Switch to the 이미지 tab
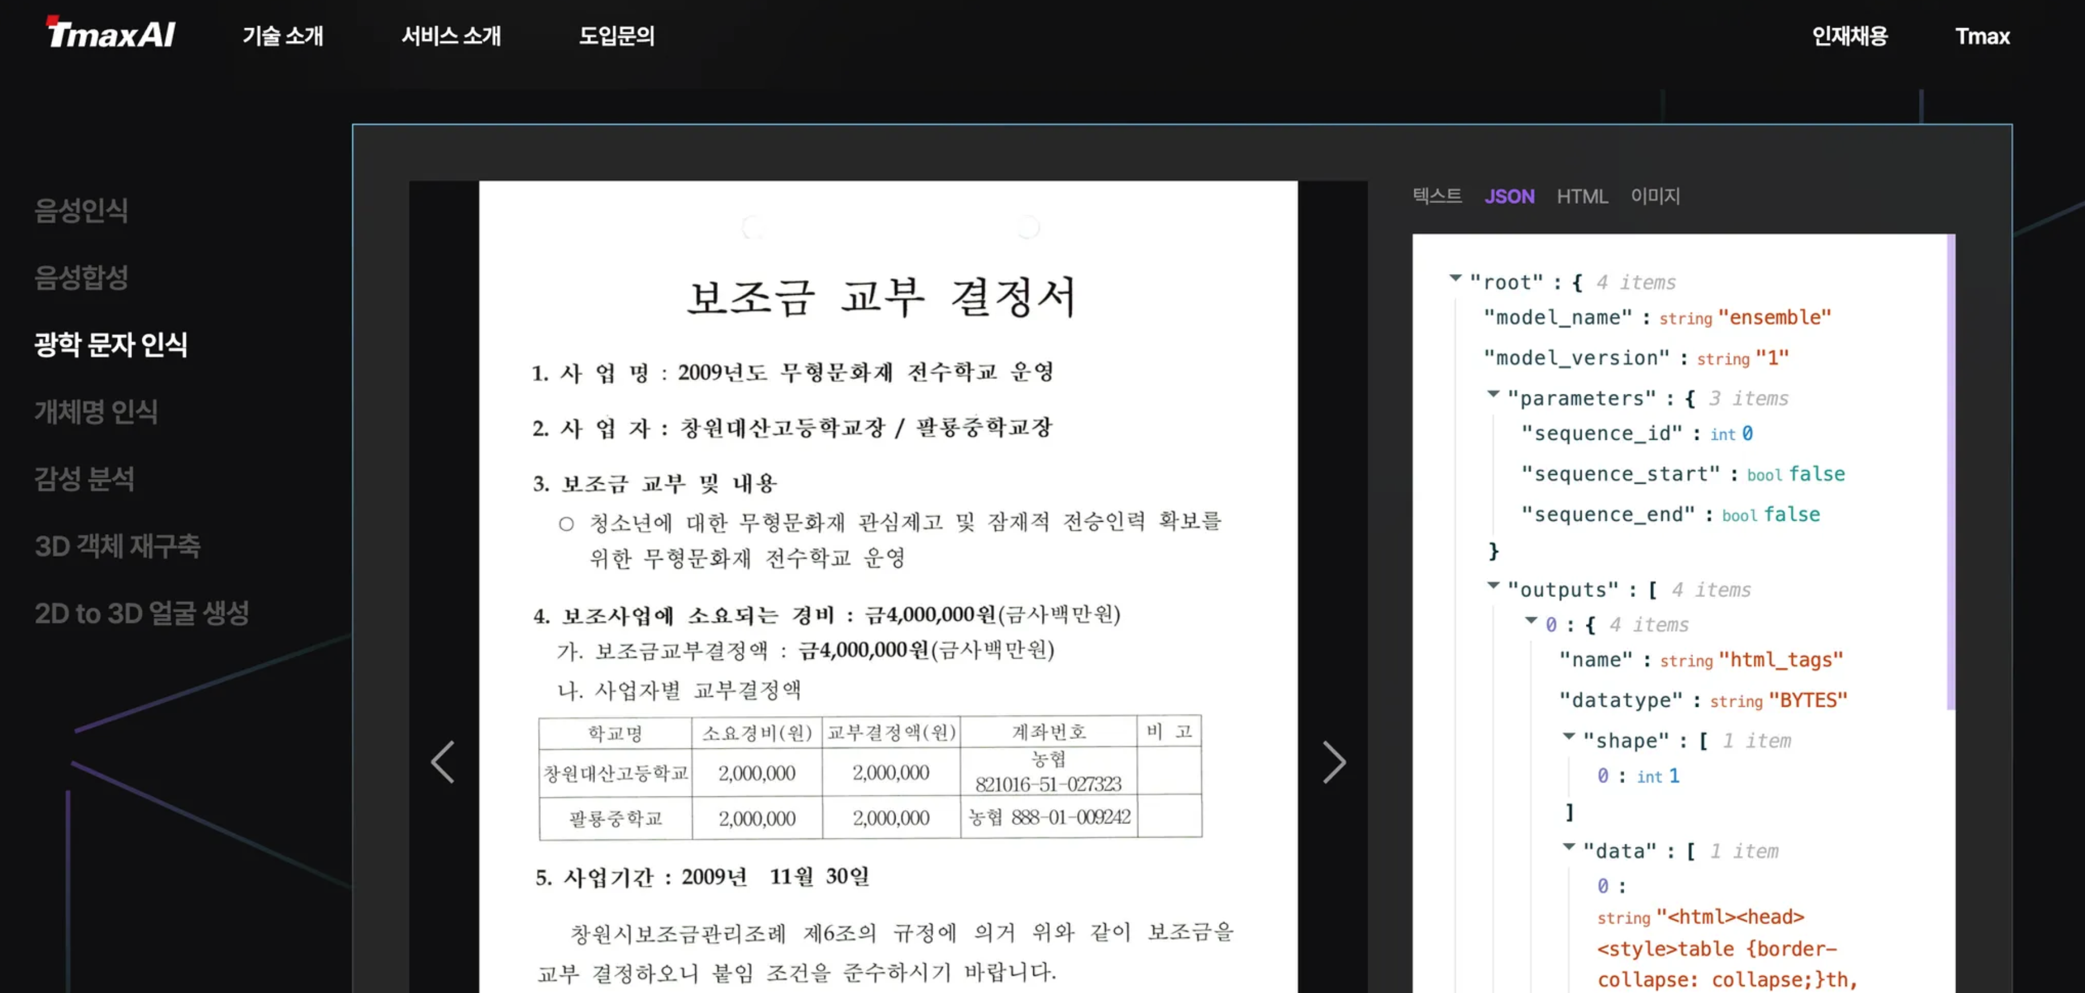This screenshot has height=993, width=2085. coord(1655,196)
